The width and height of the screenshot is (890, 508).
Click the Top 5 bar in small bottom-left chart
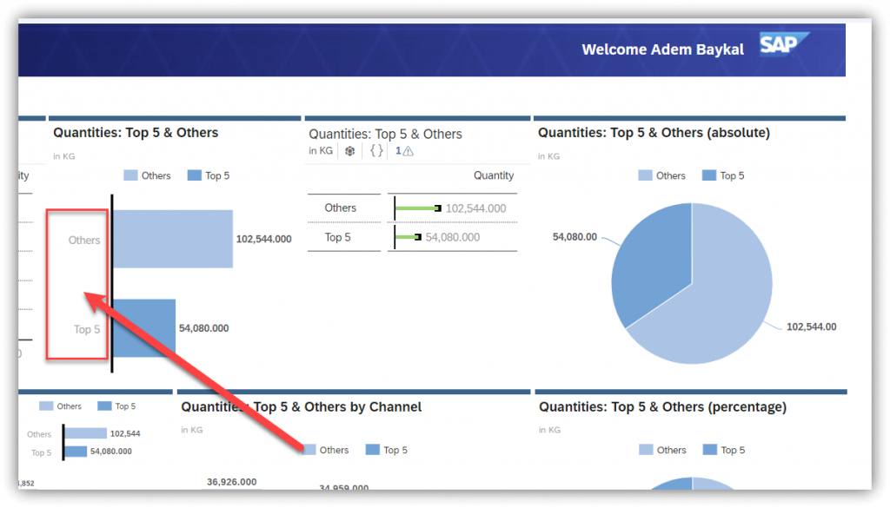pos(76,452)
